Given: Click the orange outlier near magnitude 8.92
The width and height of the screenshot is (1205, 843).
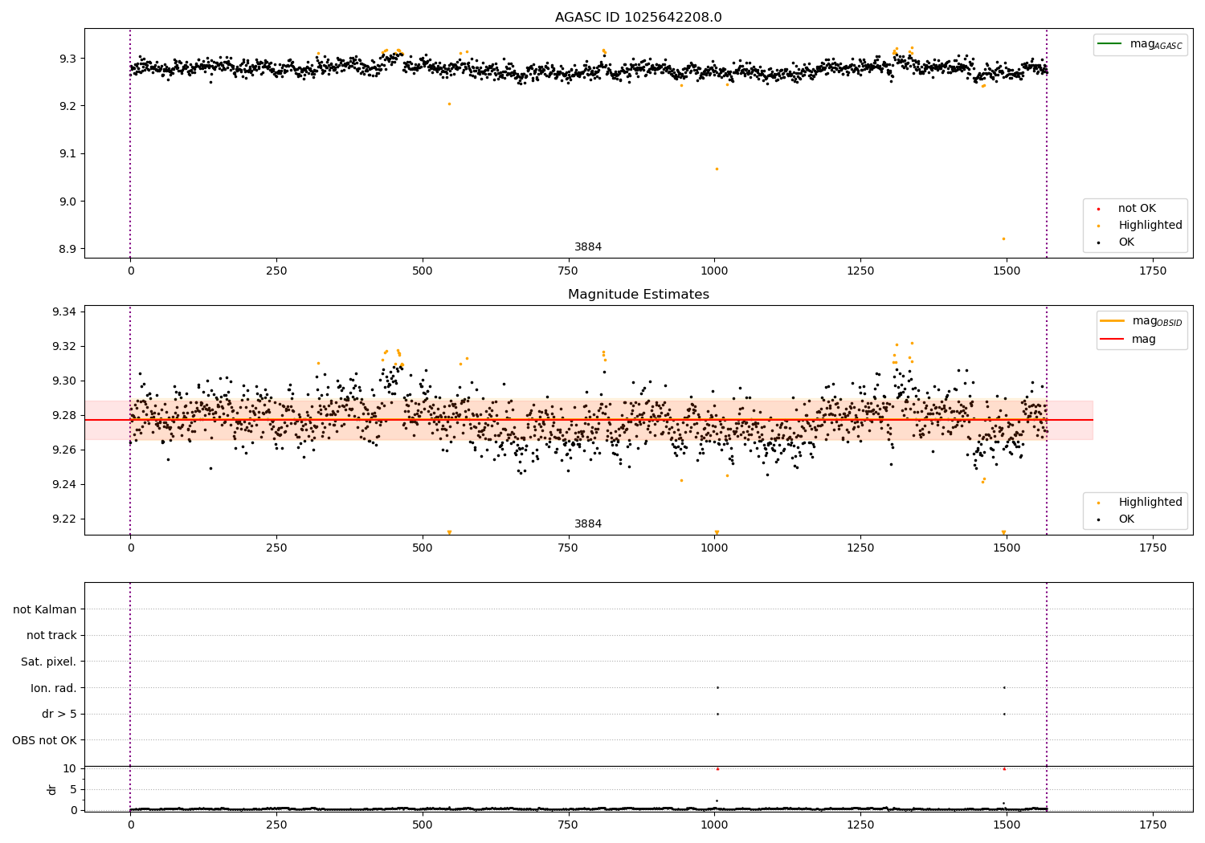Looking at the screenshot, I should point(1003,238).
